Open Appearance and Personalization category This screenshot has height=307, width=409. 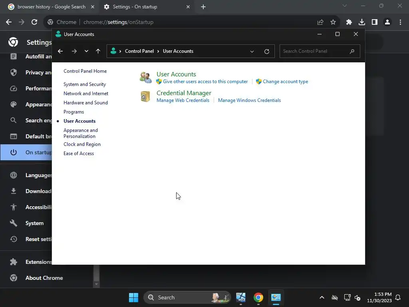[81, 133]
